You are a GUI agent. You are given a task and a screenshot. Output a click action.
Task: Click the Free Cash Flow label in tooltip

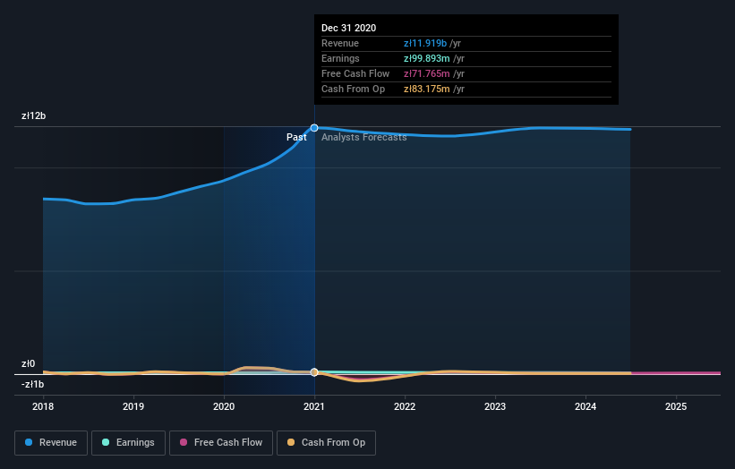point(355,73)
